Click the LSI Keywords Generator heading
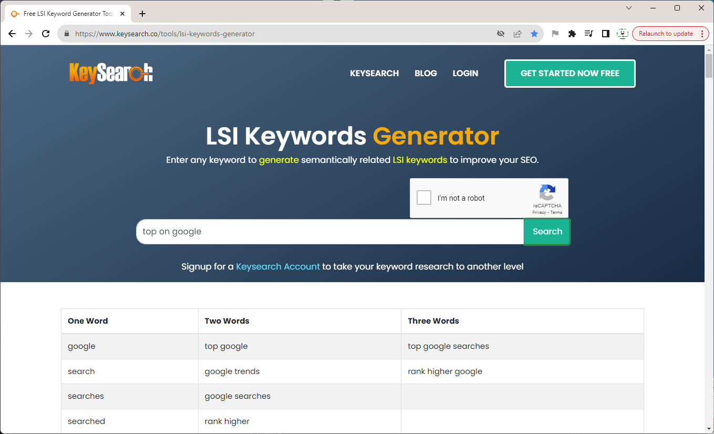Viewport: 714px width, 434px height. [x=353, y=136]
